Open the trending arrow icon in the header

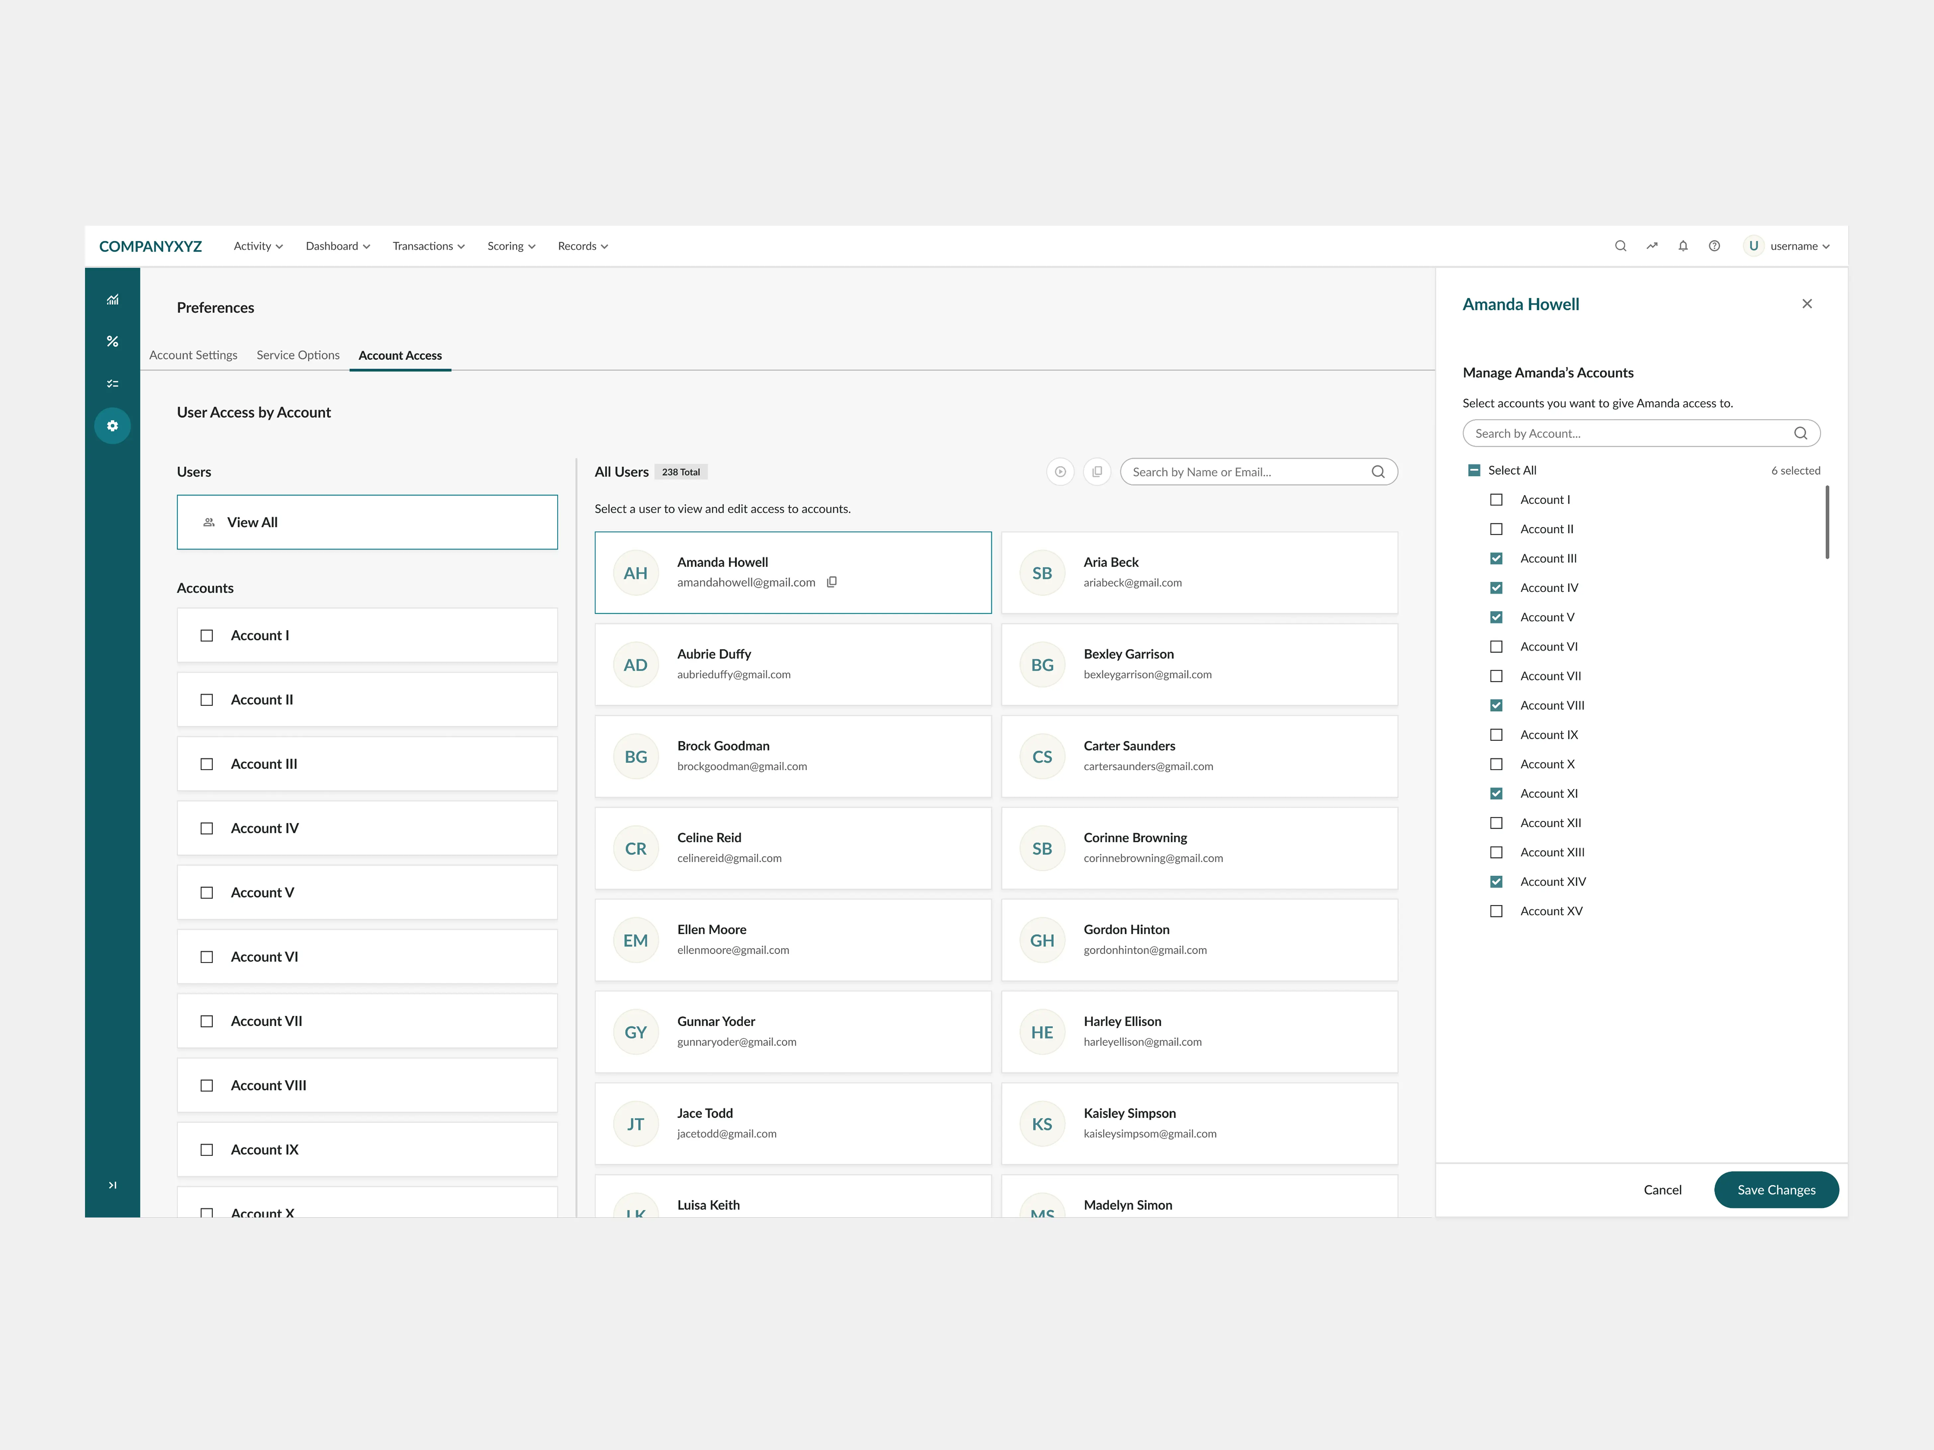point(1652,246)
